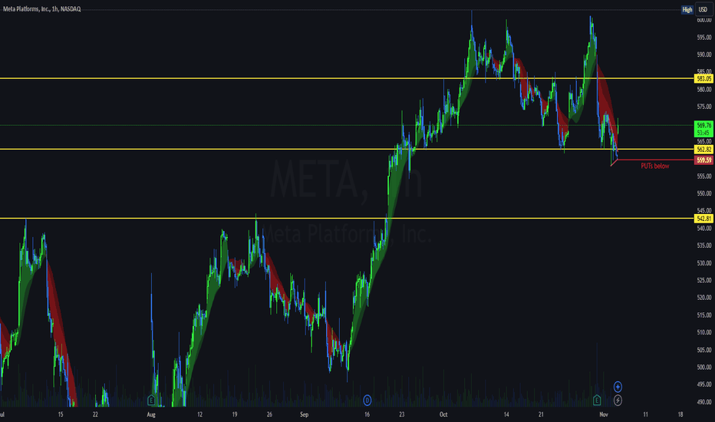
Task: Click the Meta Platforms, Inc. symbol title
Action: (x=41, y=9)
